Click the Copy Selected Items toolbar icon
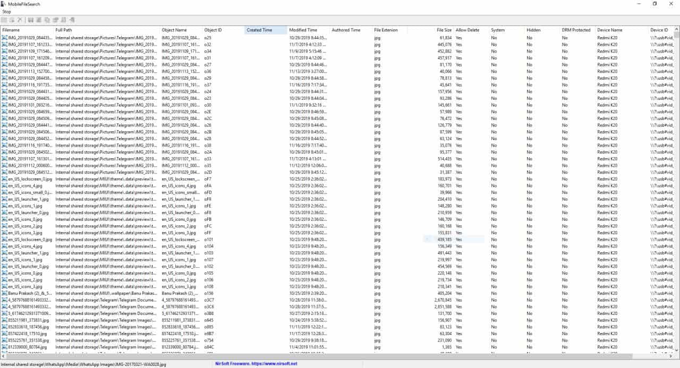The height and width of the screenshot is (368, 680). coord(38,20)
